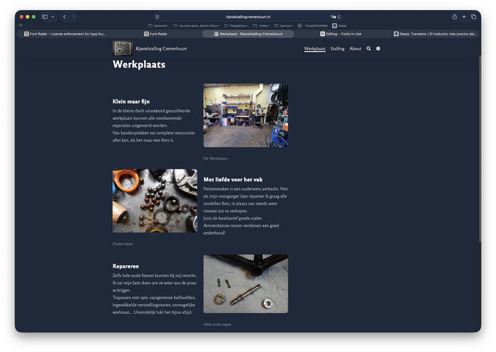The width and height of the screenshot is (496, 352).
Task: Open the Werkplaats navigation link
Action: pos(315,48)
